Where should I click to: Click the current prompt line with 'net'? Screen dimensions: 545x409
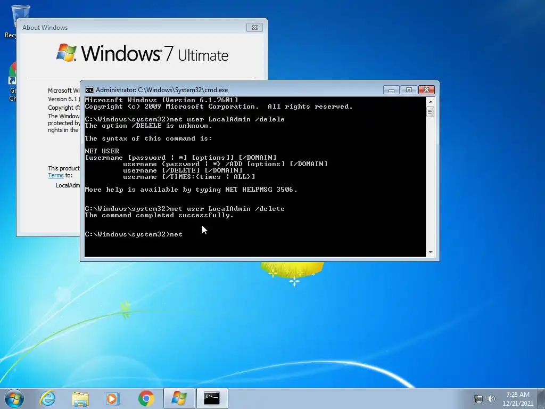click(x=134, y=234)
